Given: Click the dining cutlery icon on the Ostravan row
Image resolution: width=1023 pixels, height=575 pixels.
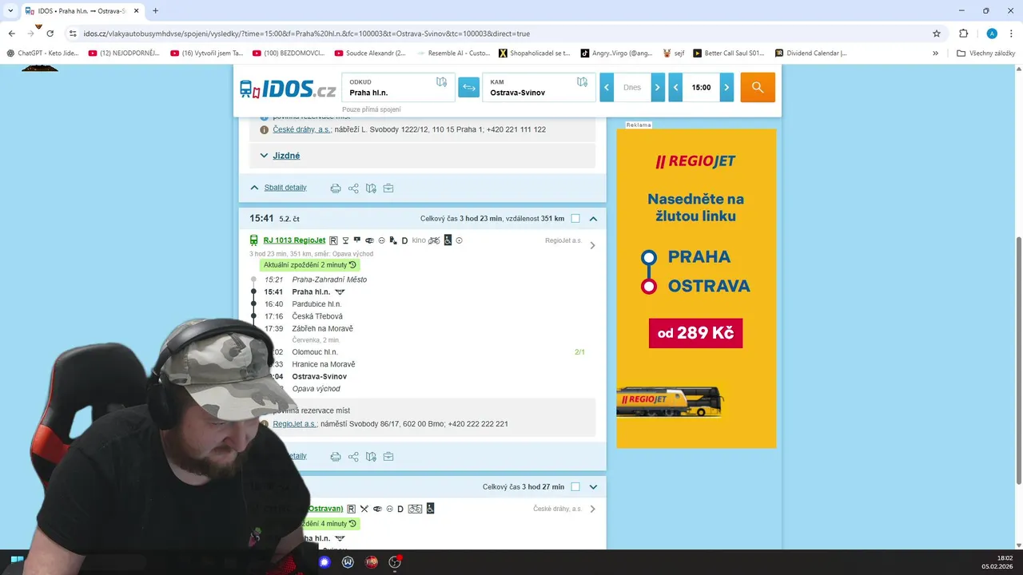Looking at the screenshot, I should [364, 509].
